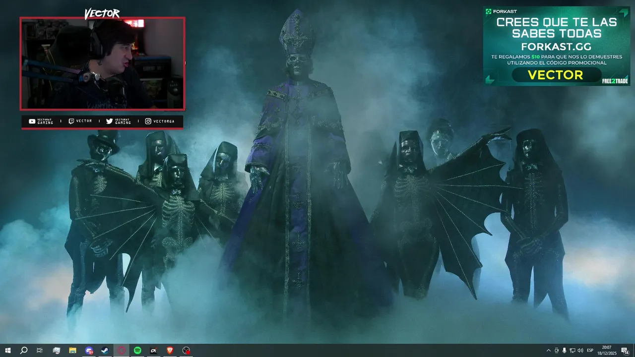635x357 pixels.
Task: Open the clock showing 20:07
Action: 606,351
